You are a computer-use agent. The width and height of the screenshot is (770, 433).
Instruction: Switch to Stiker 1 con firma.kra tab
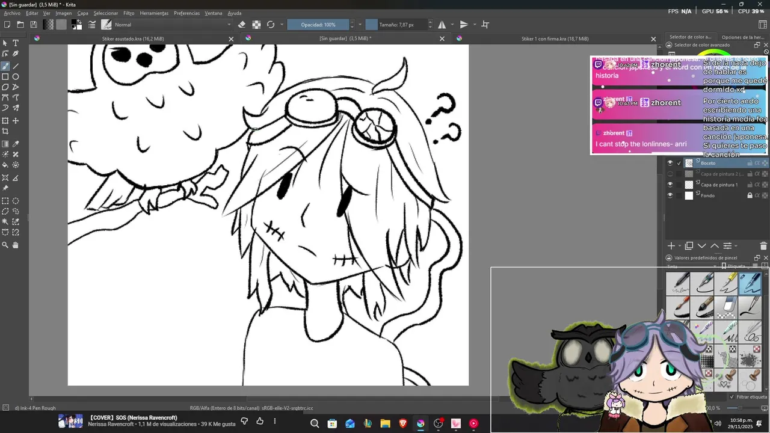555,38
